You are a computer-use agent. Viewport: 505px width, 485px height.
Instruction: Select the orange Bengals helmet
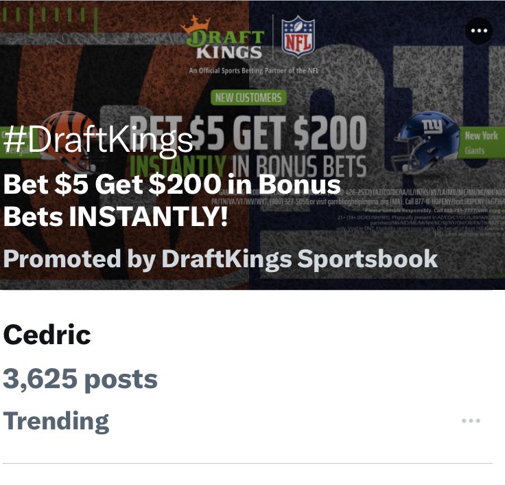pos(69,142)
